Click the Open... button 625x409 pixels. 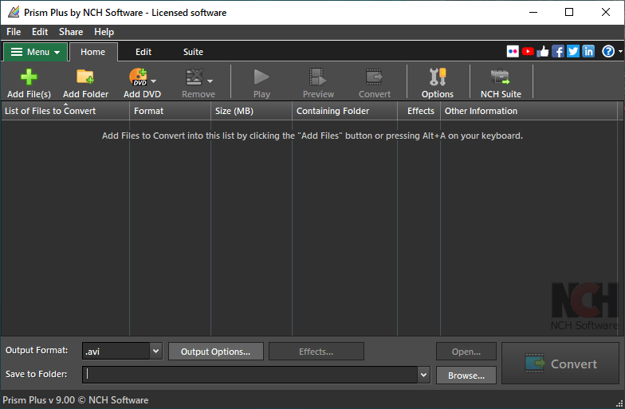[x=466, y=351]
